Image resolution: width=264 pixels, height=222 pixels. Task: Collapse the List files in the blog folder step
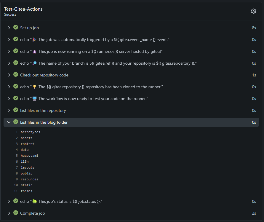(9, 122)
